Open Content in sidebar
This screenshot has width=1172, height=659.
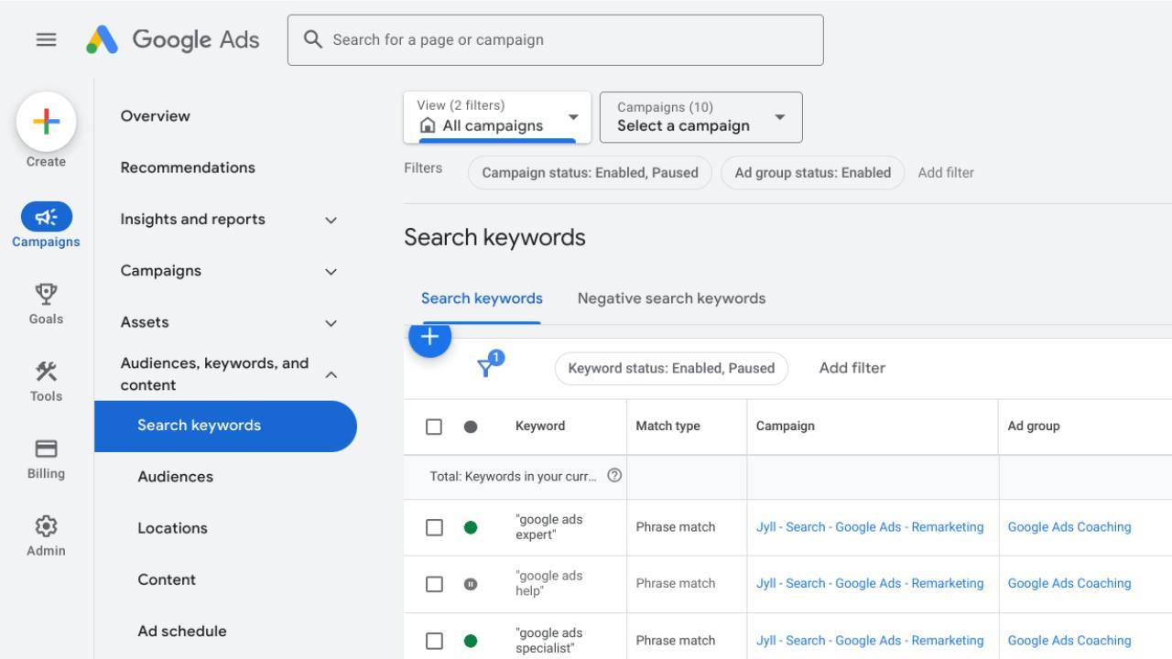tap(167, 579)
